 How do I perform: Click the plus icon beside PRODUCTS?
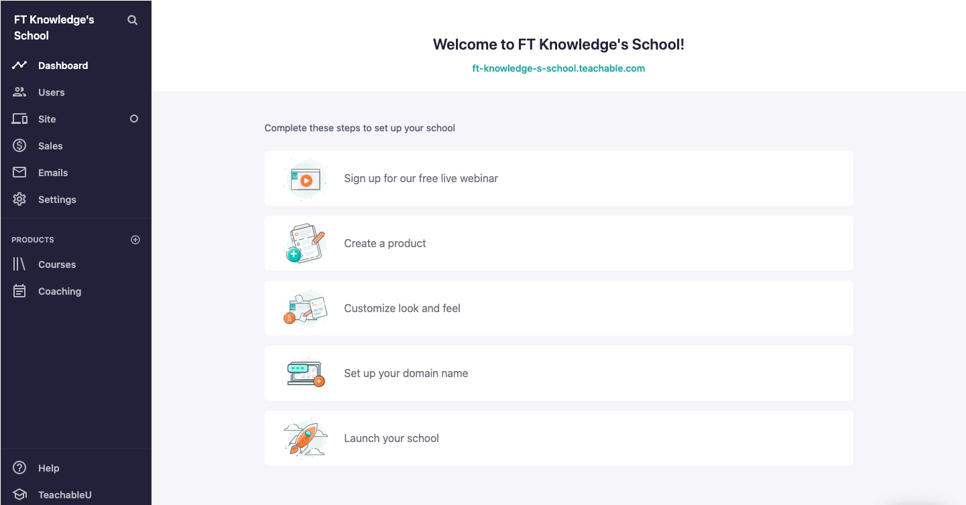pyautogui.click(x=135, y=239)
